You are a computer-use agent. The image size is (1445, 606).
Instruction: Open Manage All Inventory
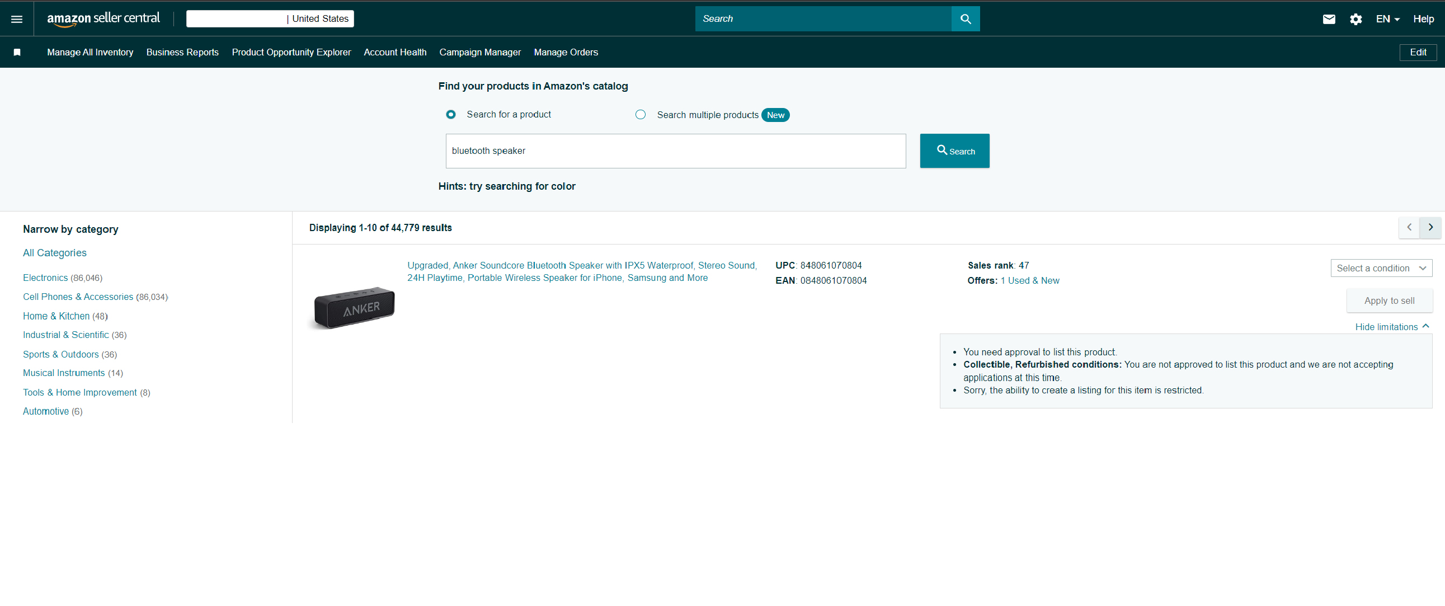coord(90,52)
